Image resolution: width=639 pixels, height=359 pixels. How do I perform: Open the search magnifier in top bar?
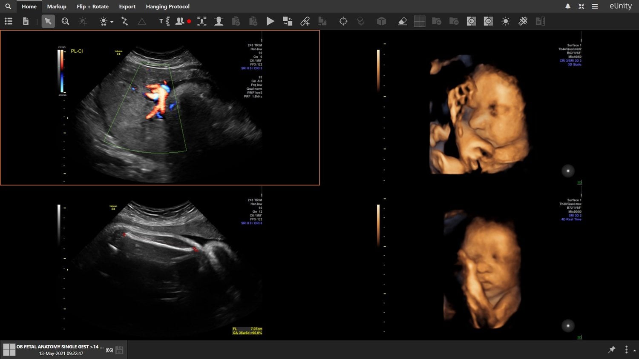pyautogui.click(x=8, y=6)
